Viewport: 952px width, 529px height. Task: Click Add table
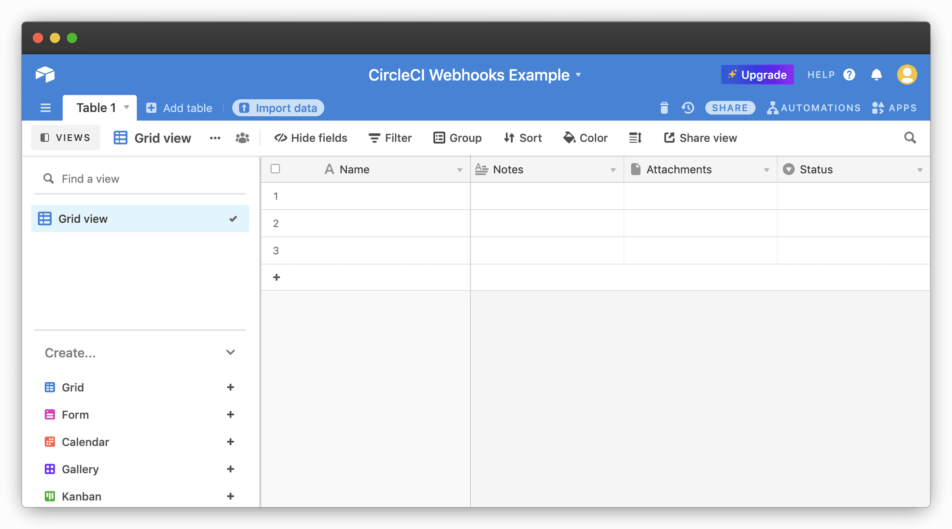[179, 108]
